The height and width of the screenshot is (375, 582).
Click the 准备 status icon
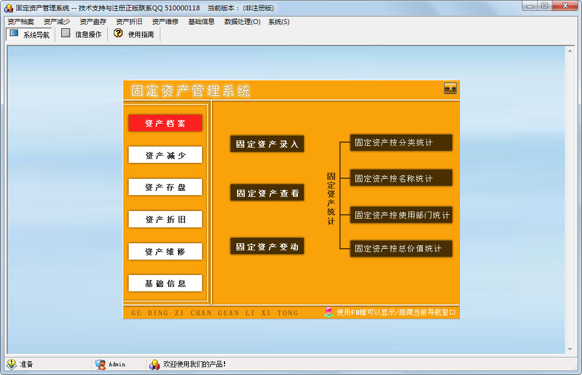[x=11, y=364]
